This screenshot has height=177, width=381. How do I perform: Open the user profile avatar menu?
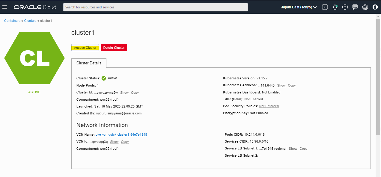pos(375,7)
